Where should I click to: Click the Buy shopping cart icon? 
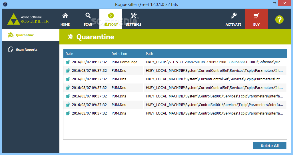tap(256, 16)
